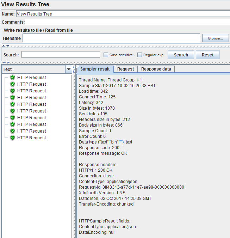Click the 'Body size in bytes: 866' line
The image size is (230, 238).
tap(101, 125)
